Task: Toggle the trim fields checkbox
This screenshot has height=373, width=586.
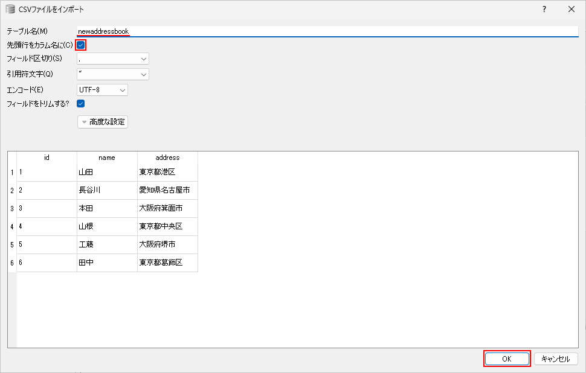Action: pyautogui.click(x=81, y=103)
